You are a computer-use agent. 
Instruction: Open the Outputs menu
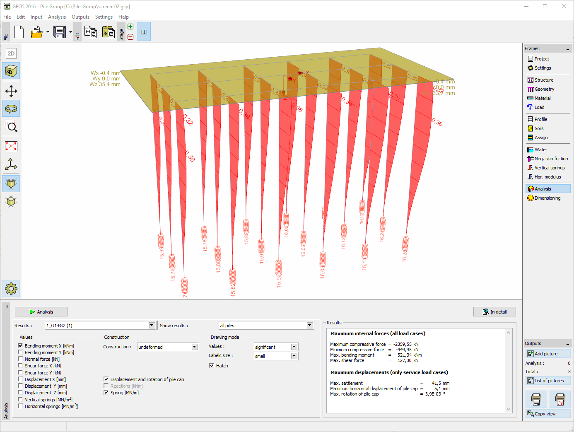(x=80, y=17)
